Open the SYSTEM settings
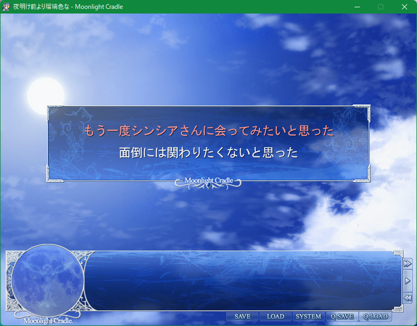The width and height of the screenshot is (417, 326). pos(308,316)
